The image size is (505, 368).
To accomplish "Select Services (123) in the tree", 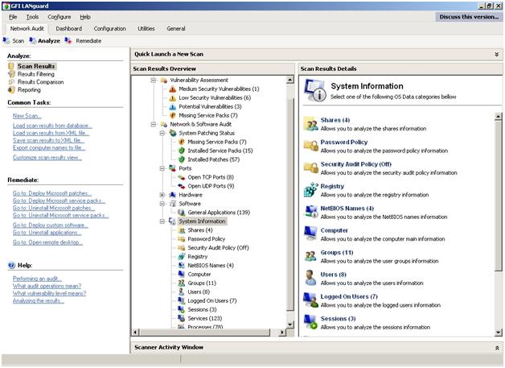I will [205, 318].
